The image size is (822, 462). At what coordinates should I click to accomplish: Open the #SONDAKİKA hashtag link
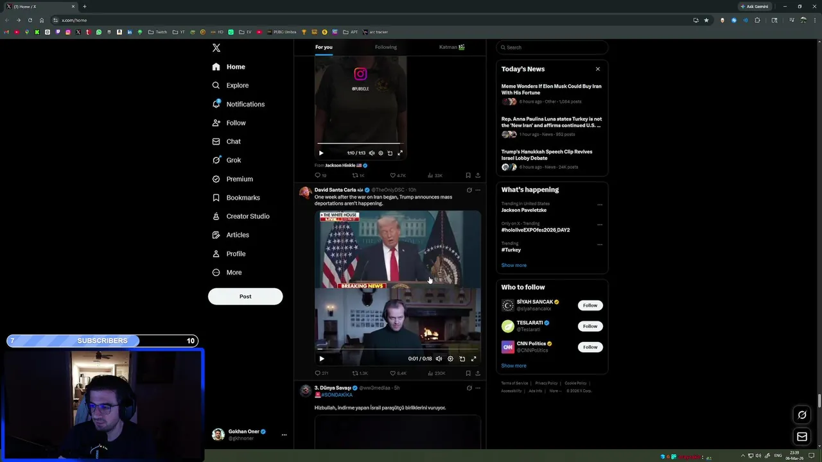coord(337,395)
